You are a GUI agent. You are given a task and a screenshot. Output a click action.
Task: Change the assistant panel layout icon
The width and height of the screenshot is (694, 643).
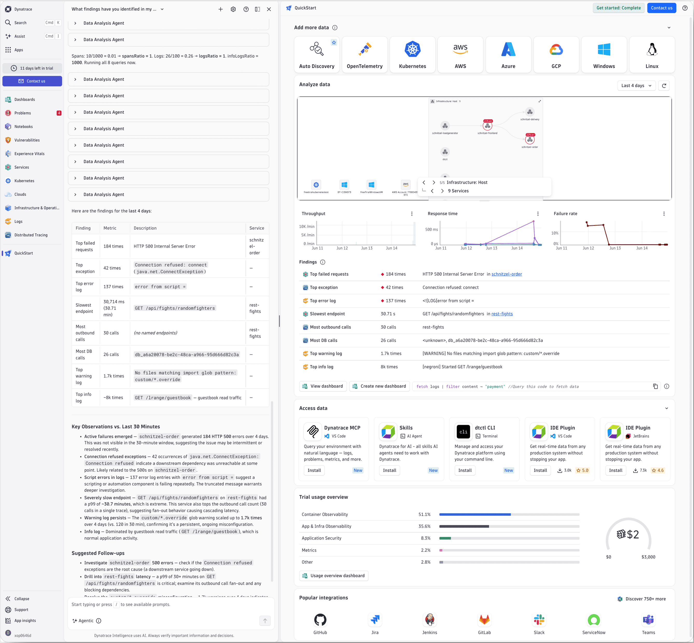click(257, 9)
